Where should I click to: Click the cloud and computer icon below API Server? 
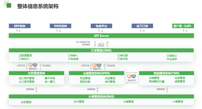pos(101,44)
